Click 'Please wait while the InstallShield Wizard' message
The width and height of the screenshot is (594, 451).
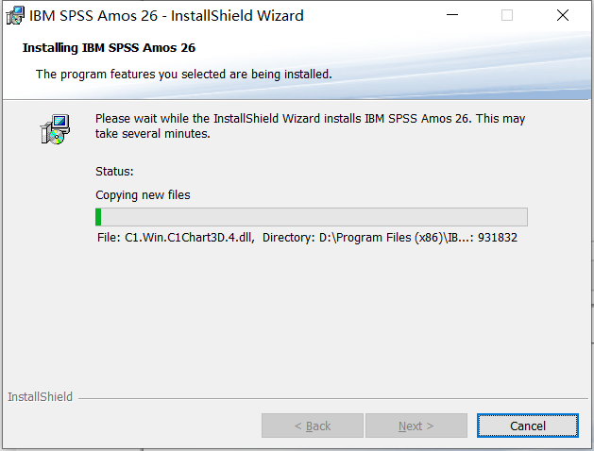point(208,119)
